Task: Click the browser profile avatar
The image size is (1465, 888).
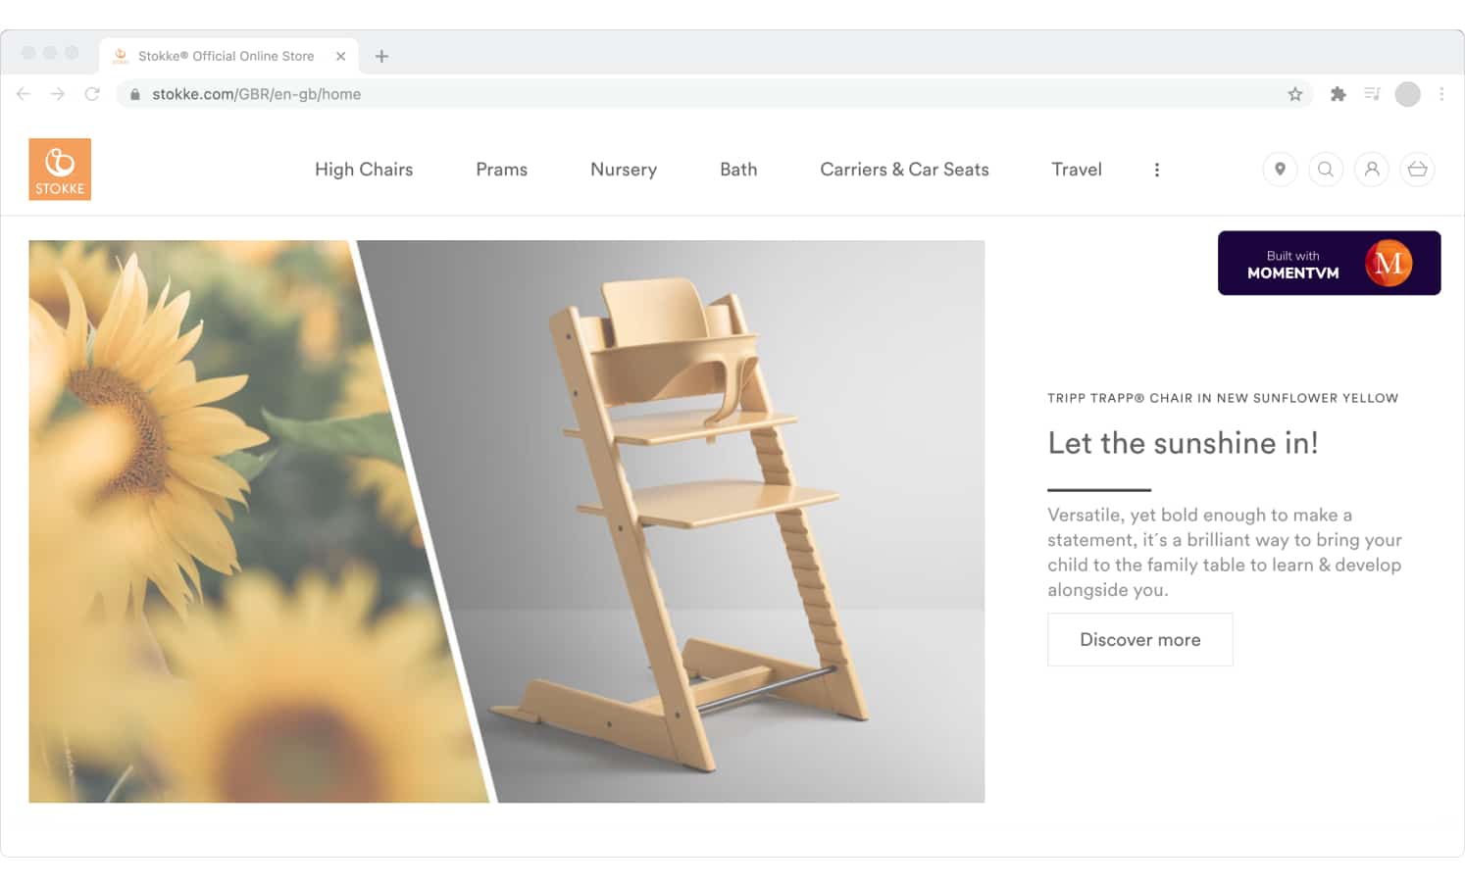Action: [1407, 94]
